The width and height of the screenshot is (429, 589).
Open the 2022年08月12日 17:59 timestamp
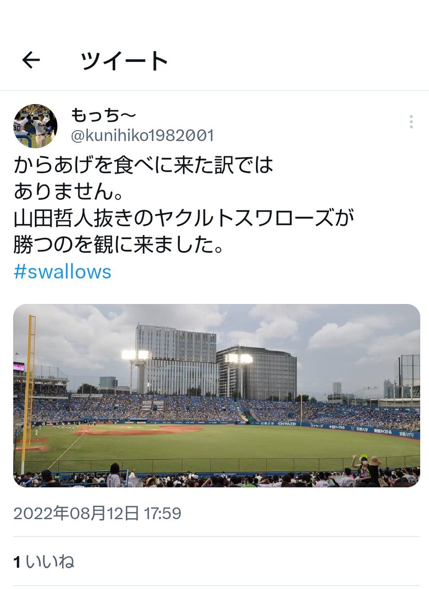97,513
